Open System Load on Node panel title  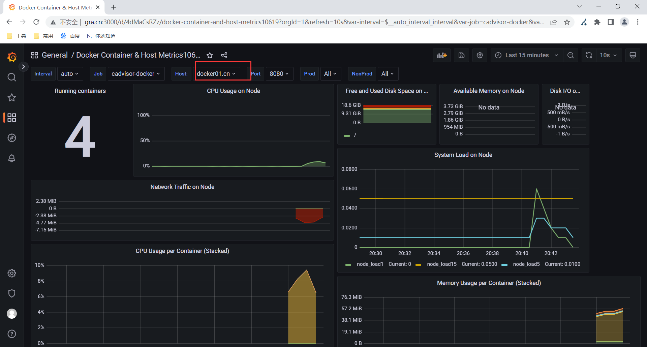coord(463,155)
